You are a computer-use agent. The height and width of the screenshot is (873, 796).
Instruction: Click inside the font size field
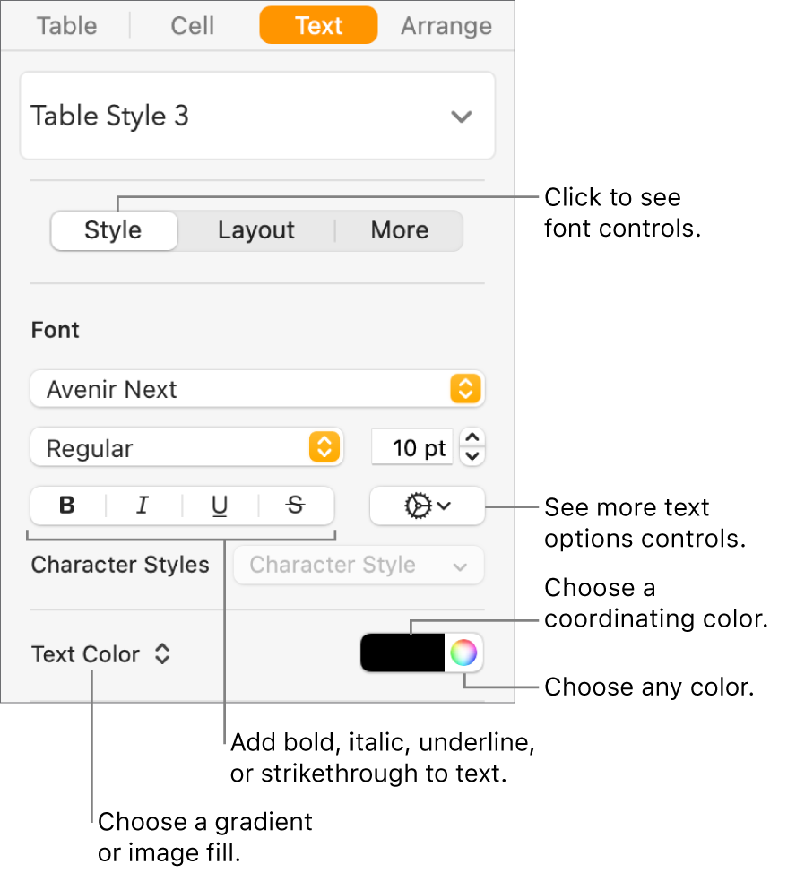pyautogui.click(x=412, y=447)
